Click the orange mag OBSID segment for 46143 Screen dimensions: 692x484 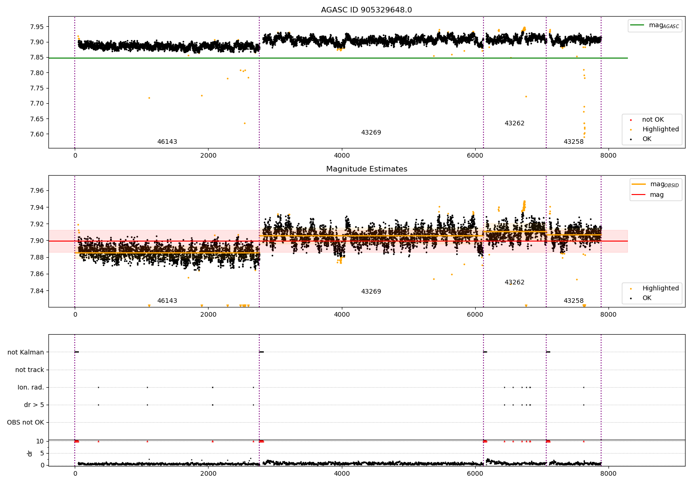coord(167,253)
